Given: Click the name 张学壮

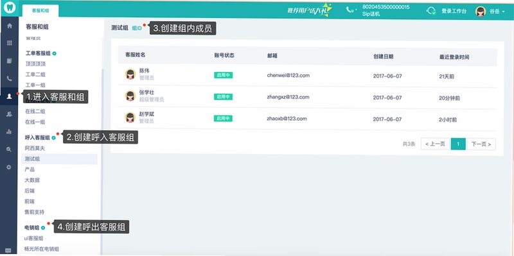Looking at the screenshot, I should tap(147, 92).
